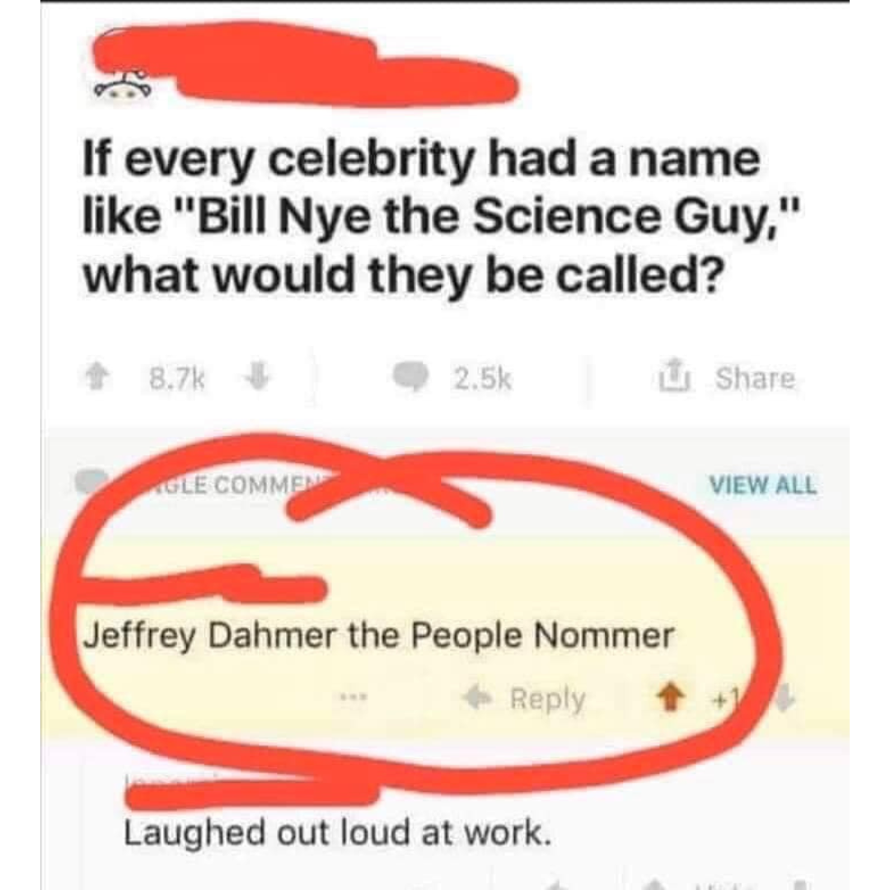Upvote the Bill Nye celebrity post

point(96,377)
